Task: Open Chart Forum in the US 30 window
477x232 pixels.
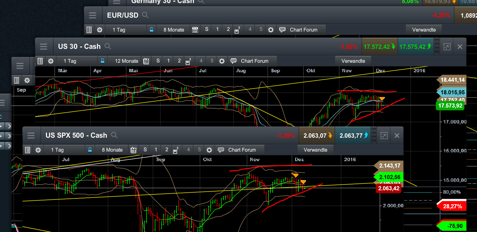Action: [252, 61]
